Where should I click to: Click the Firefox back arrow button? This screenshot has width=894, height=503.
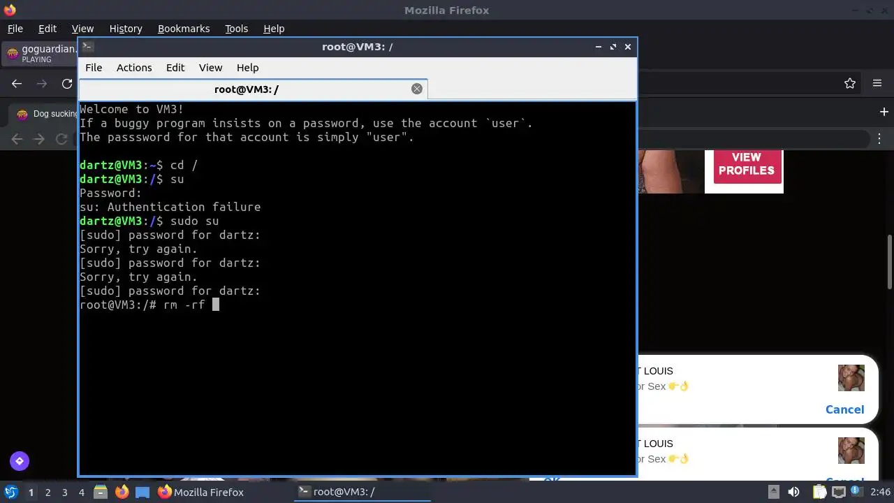click(x=17, y=83)
